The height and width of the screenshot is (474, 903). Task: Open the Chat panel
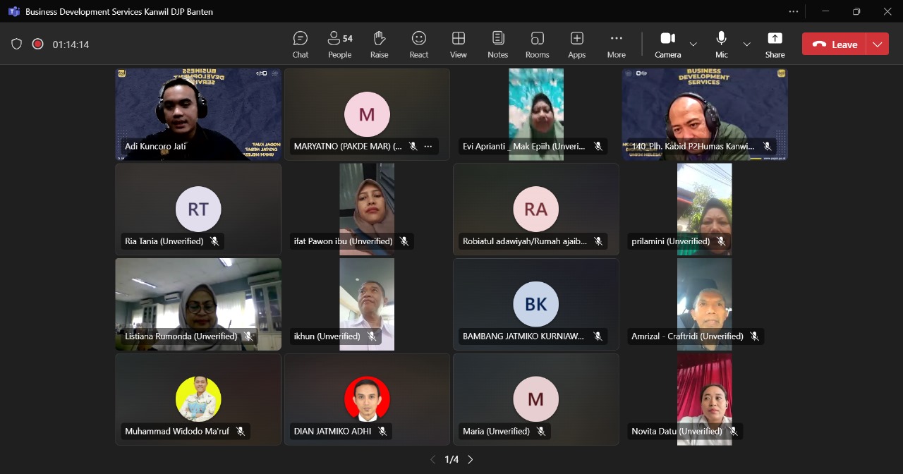[301, 44]
